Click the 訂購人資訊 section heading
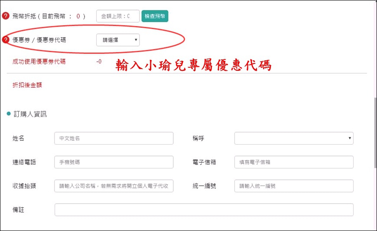 tap(30, 114)
